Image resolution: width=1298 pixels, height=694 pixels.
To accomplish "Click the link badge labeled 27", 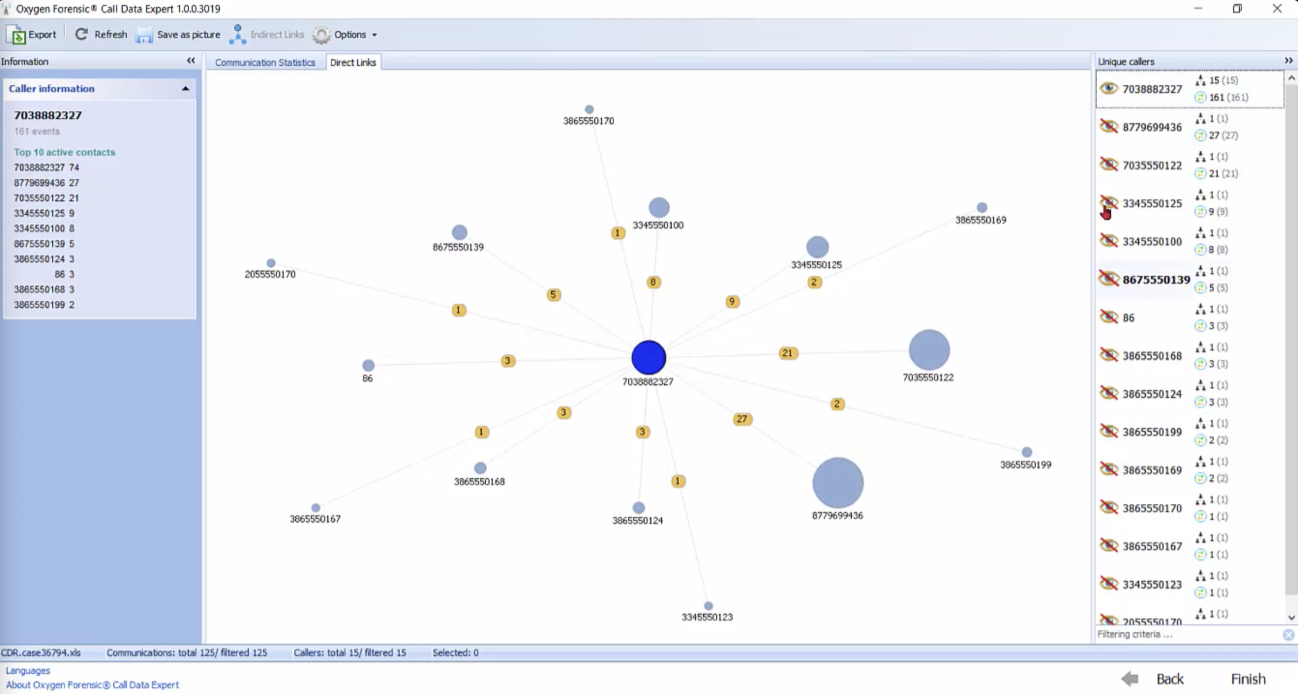I will pos(742,419).
